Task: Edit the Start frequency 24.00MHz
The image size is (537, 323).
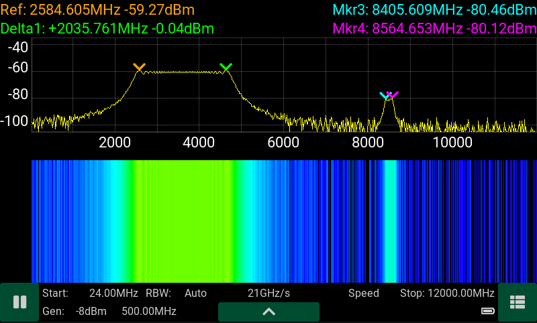Action: 113,294
